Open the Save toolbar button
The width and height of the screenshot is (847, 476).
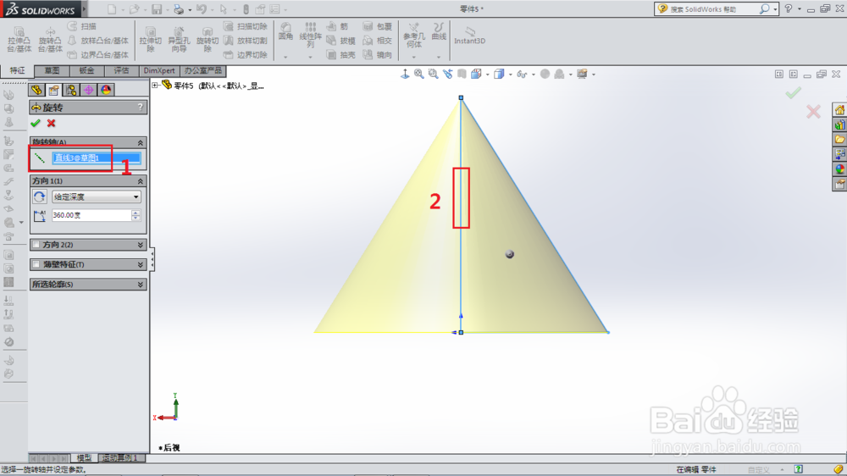(x=157, y=9)
